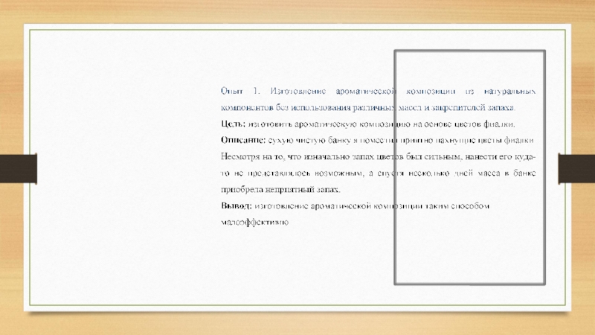Click the word "малоэффективно"
595x335 pixels.
pos(254,222)
